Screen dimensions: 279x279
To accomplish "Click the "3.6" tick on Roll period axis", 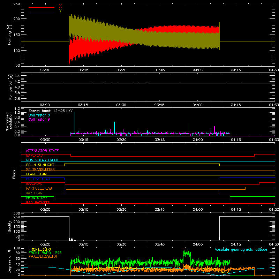I will click(x=17, y=98).
